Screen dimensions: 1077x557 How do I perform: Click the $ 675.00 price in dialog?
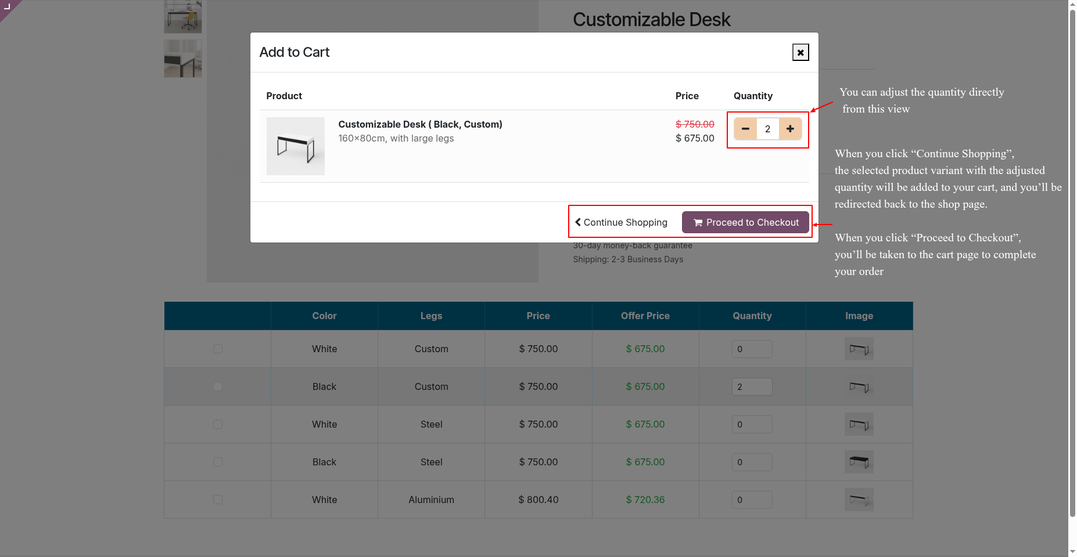[x=695, y=138]
